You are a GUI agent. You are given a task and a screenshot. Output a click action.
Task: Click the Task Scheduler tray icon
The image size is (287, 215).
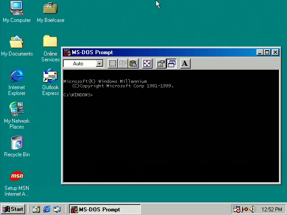pos(237,209)
